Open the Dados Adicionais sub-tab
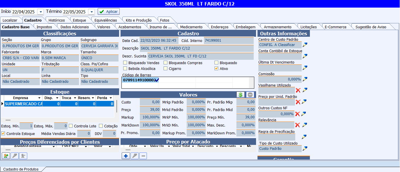Viewport: 400px width, 172px height. (x=75, y=27)
